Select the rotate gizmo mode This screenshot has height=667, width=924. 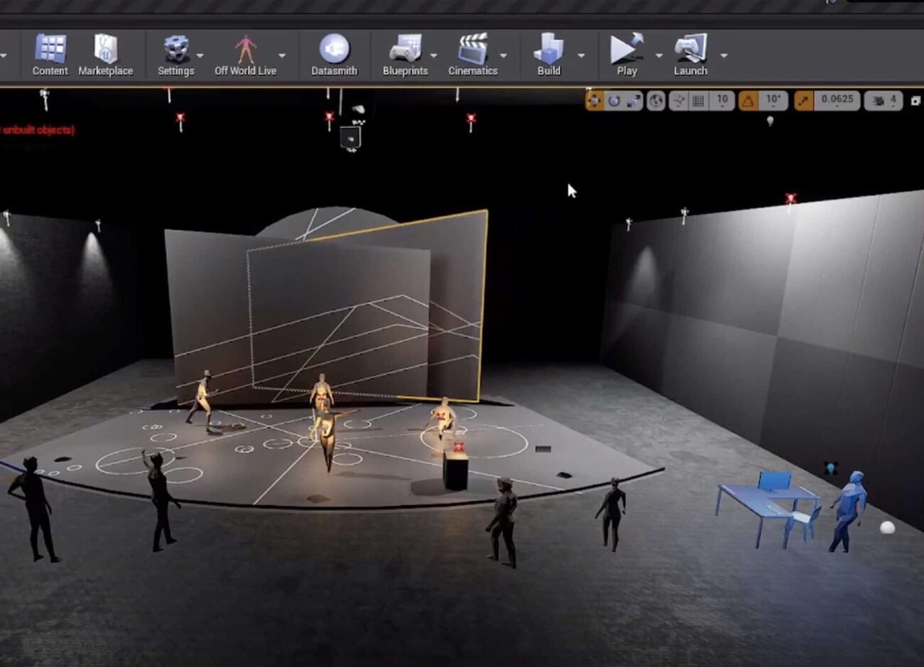[614, 101]
